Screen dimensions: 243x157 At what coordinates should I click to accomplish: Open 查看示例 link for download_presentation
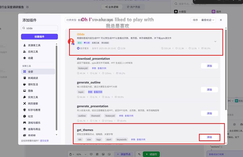(102, 68)
